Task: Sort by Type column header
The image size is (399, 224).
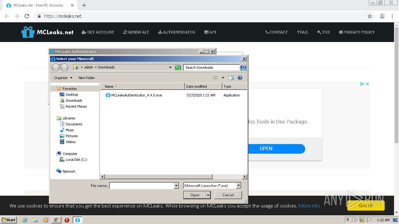Action: [235, 86]
